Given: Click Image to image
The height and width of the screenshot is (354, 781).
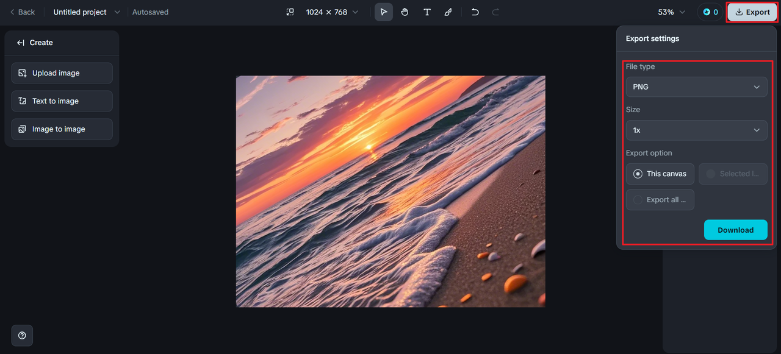Looking at the screenshot, I should 62,129.
